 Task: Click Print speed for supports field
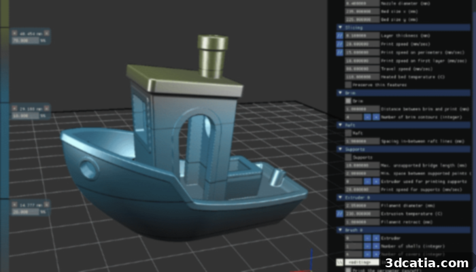pyautogui.click(x=362, y=190)
